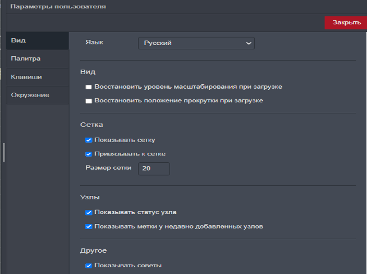This screenshot has width=367, height=274.
Task: Click the sidebar resize handle on left edge
Action: (3, 152)
